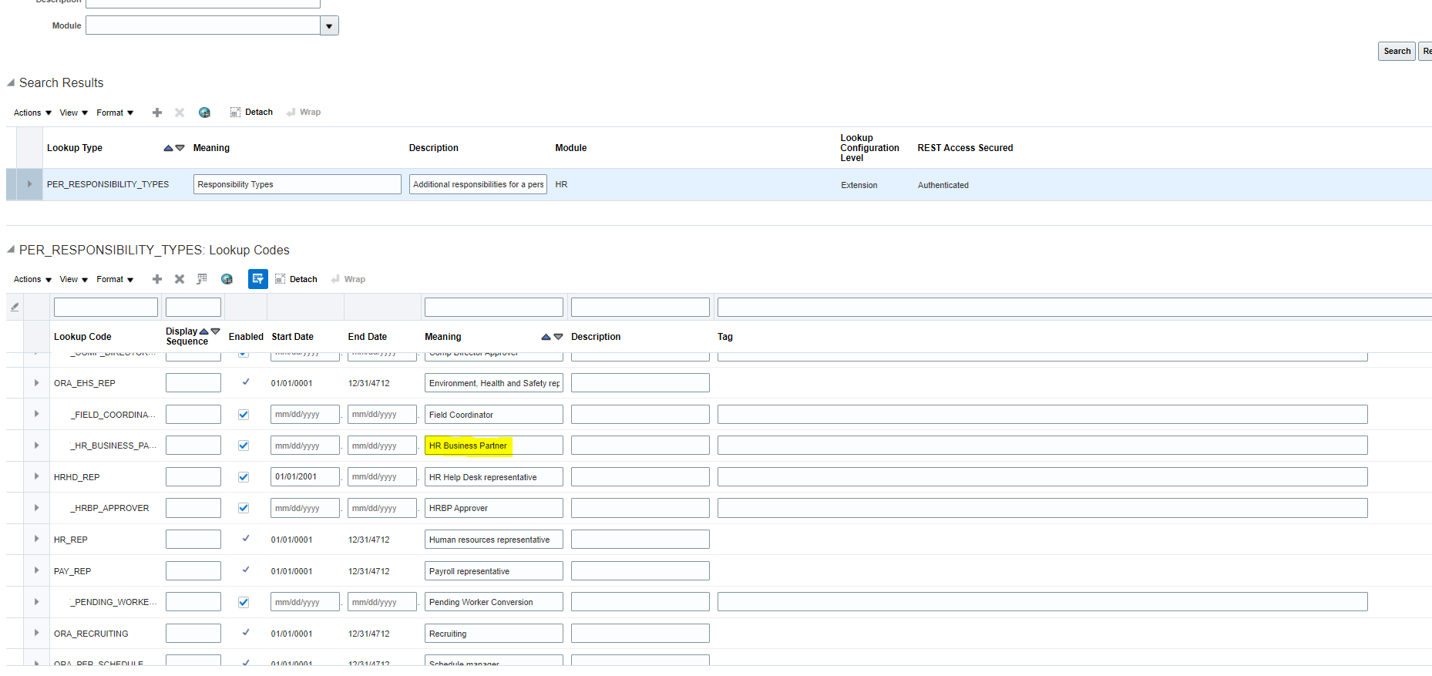Click the HRBP Approver meaning field

tap(494, 508)
